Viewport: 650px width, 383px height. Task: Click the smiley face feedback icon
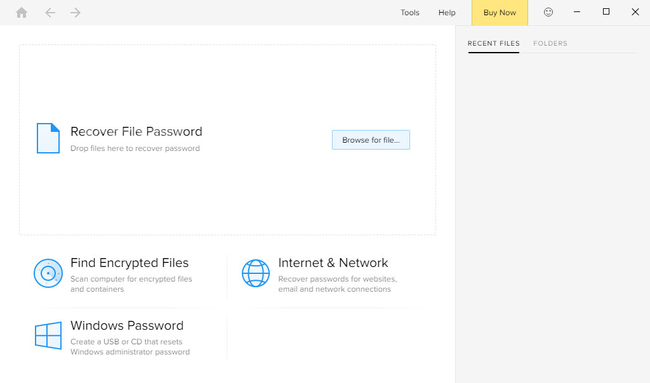(x=548, y=12)
